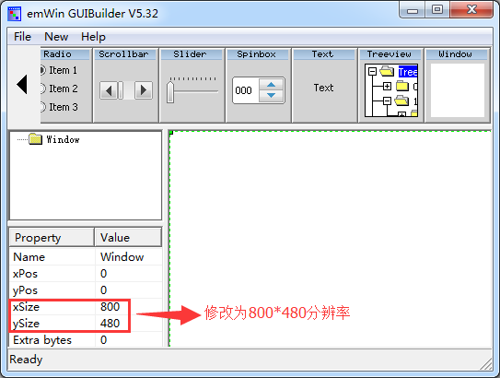Viewport: 500px width, 378px height.
Task: Click the yPos value 0
Action: (x=129, y=290)
